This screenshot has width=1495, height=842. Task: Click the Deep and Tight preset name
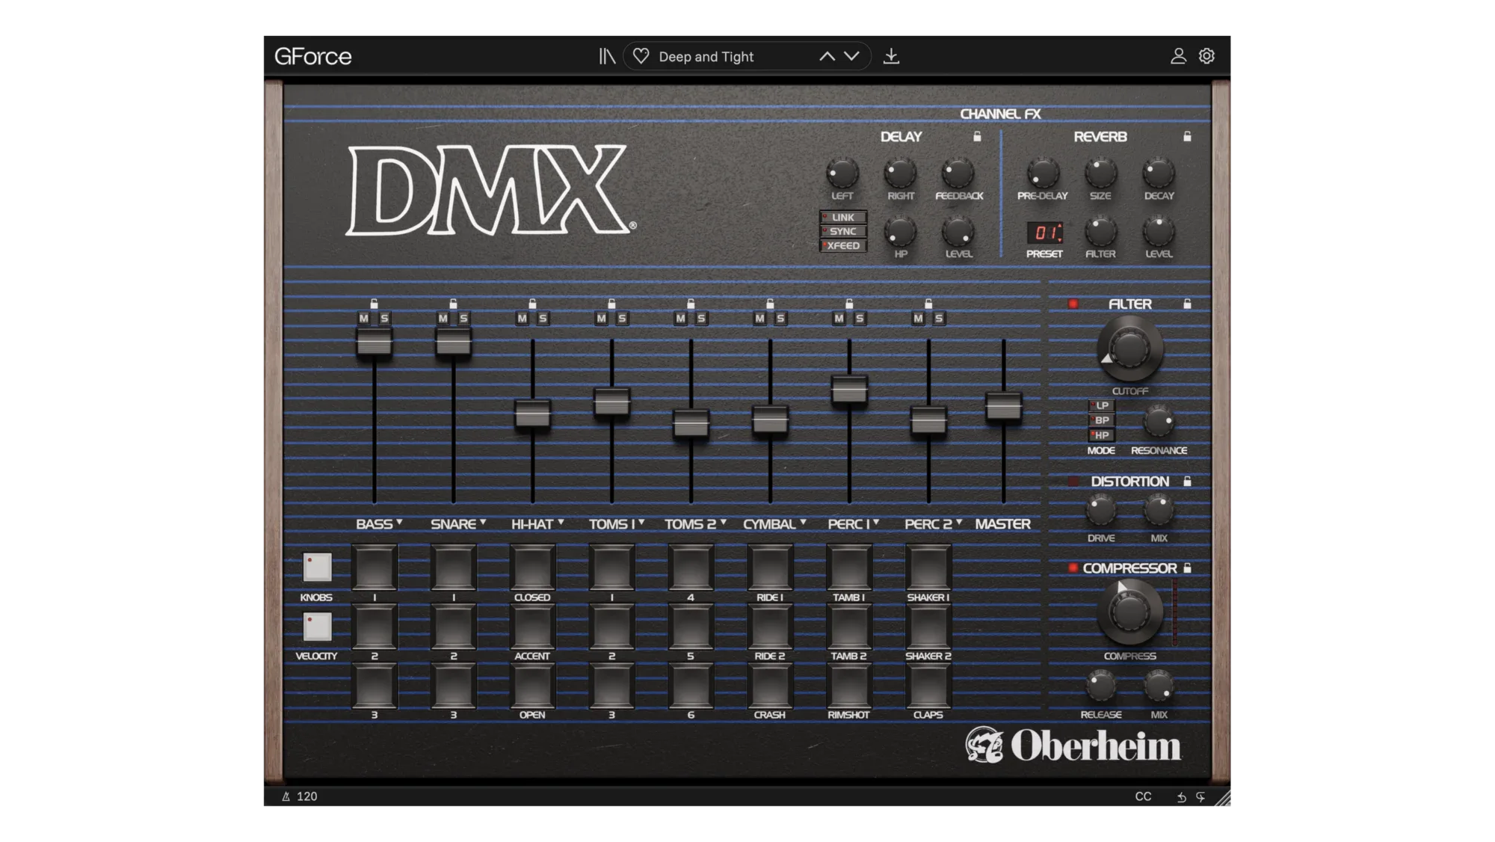706,57
